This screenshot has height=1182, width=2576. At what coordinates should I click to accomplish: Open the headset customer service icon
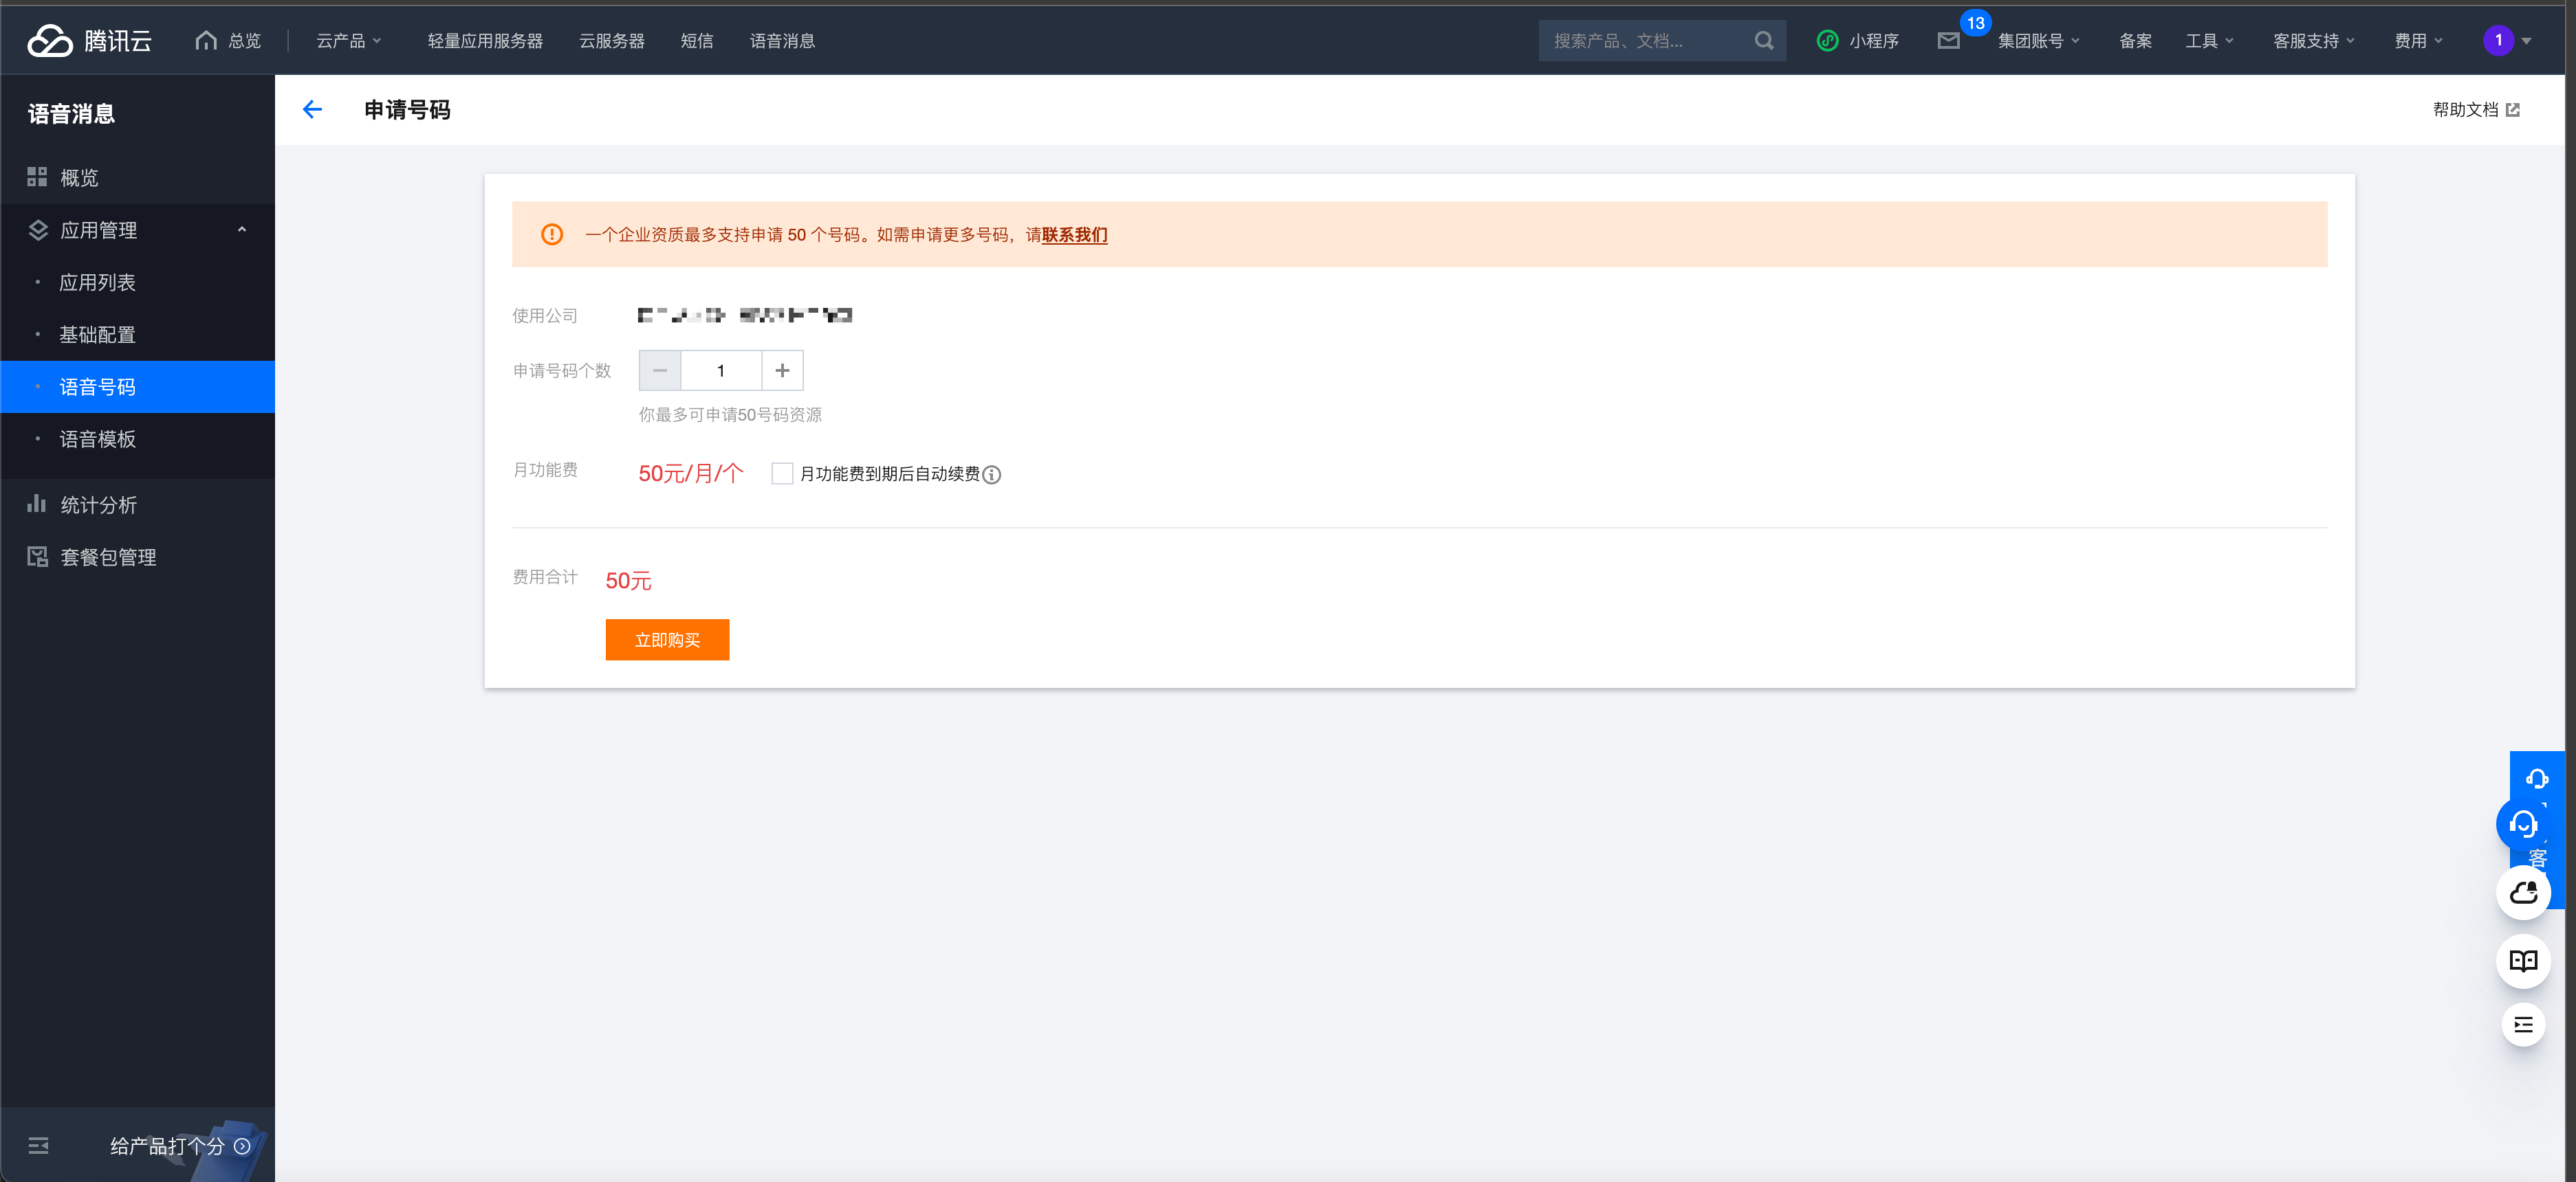pos(2523,824)
